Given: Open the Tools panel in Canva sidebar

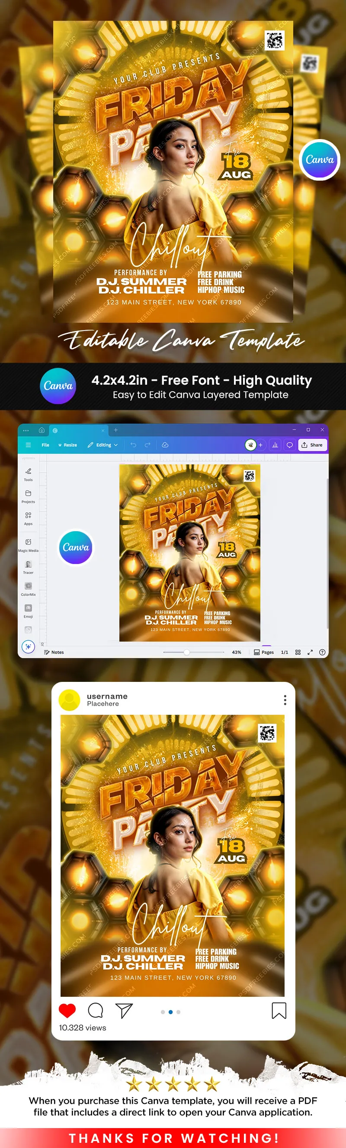Looking at the screenshot, I should [28, 474].
